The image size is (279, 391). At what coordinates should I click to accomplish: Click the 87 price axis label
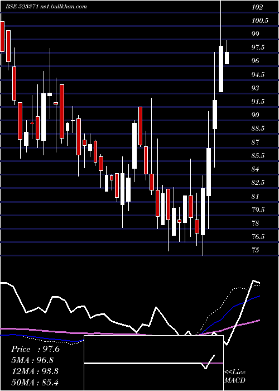(x=256, y=142)
